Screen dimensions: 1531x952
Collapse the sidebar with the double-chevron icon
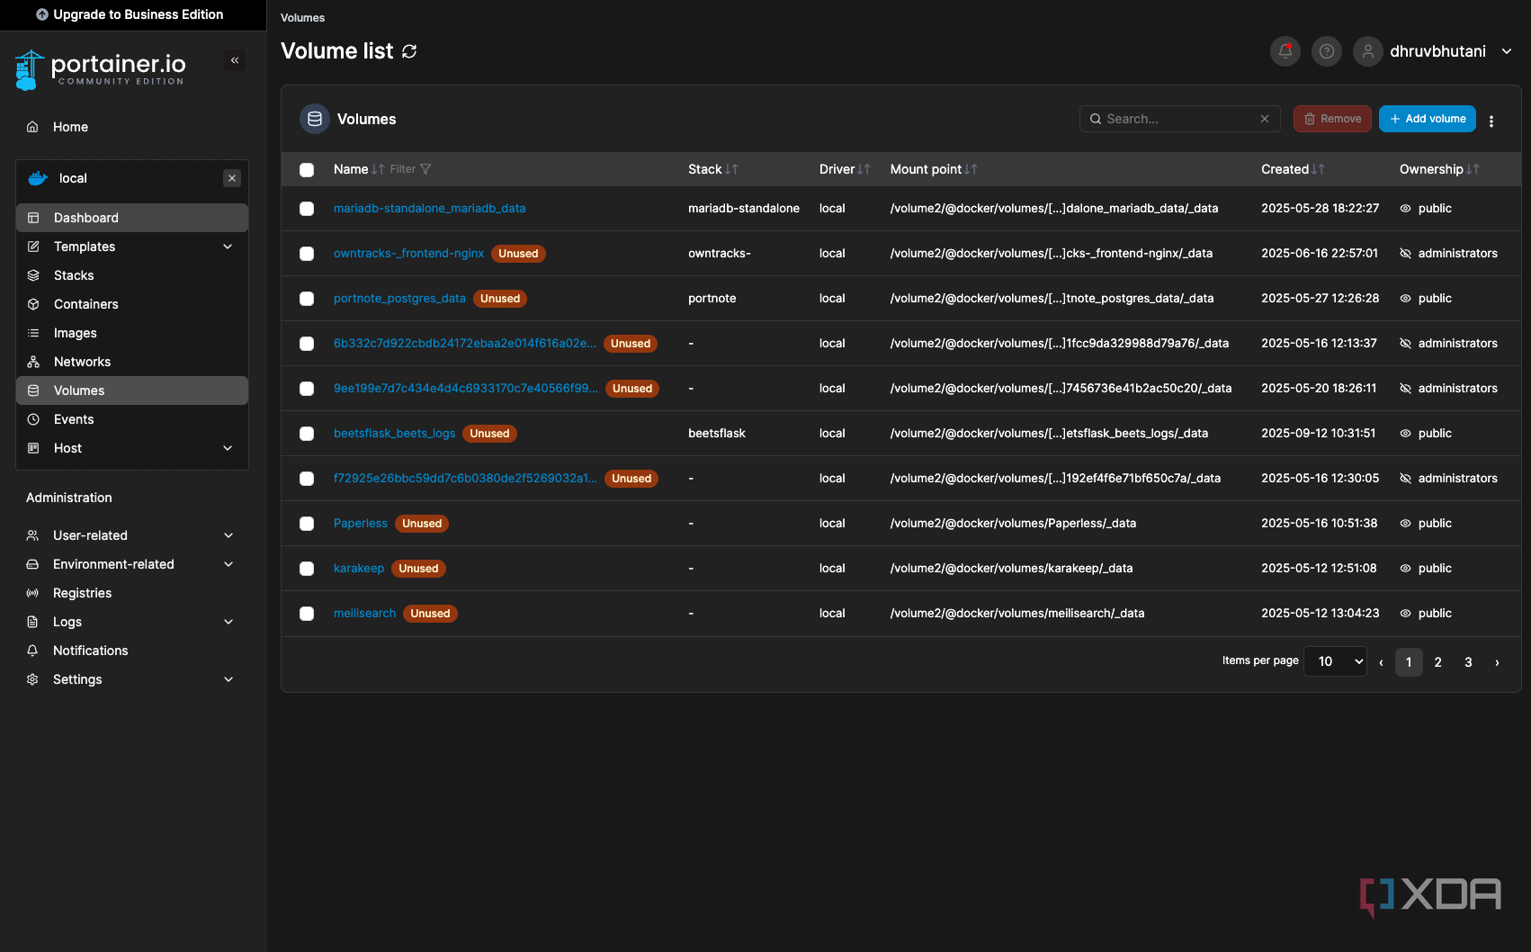click(x=235, y=60)
